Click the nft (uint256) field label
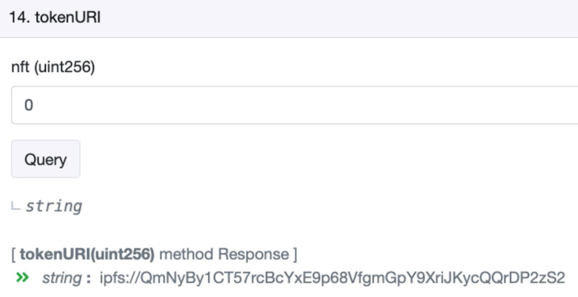This screenshot has width=578, height=297. tap(53, 67)
